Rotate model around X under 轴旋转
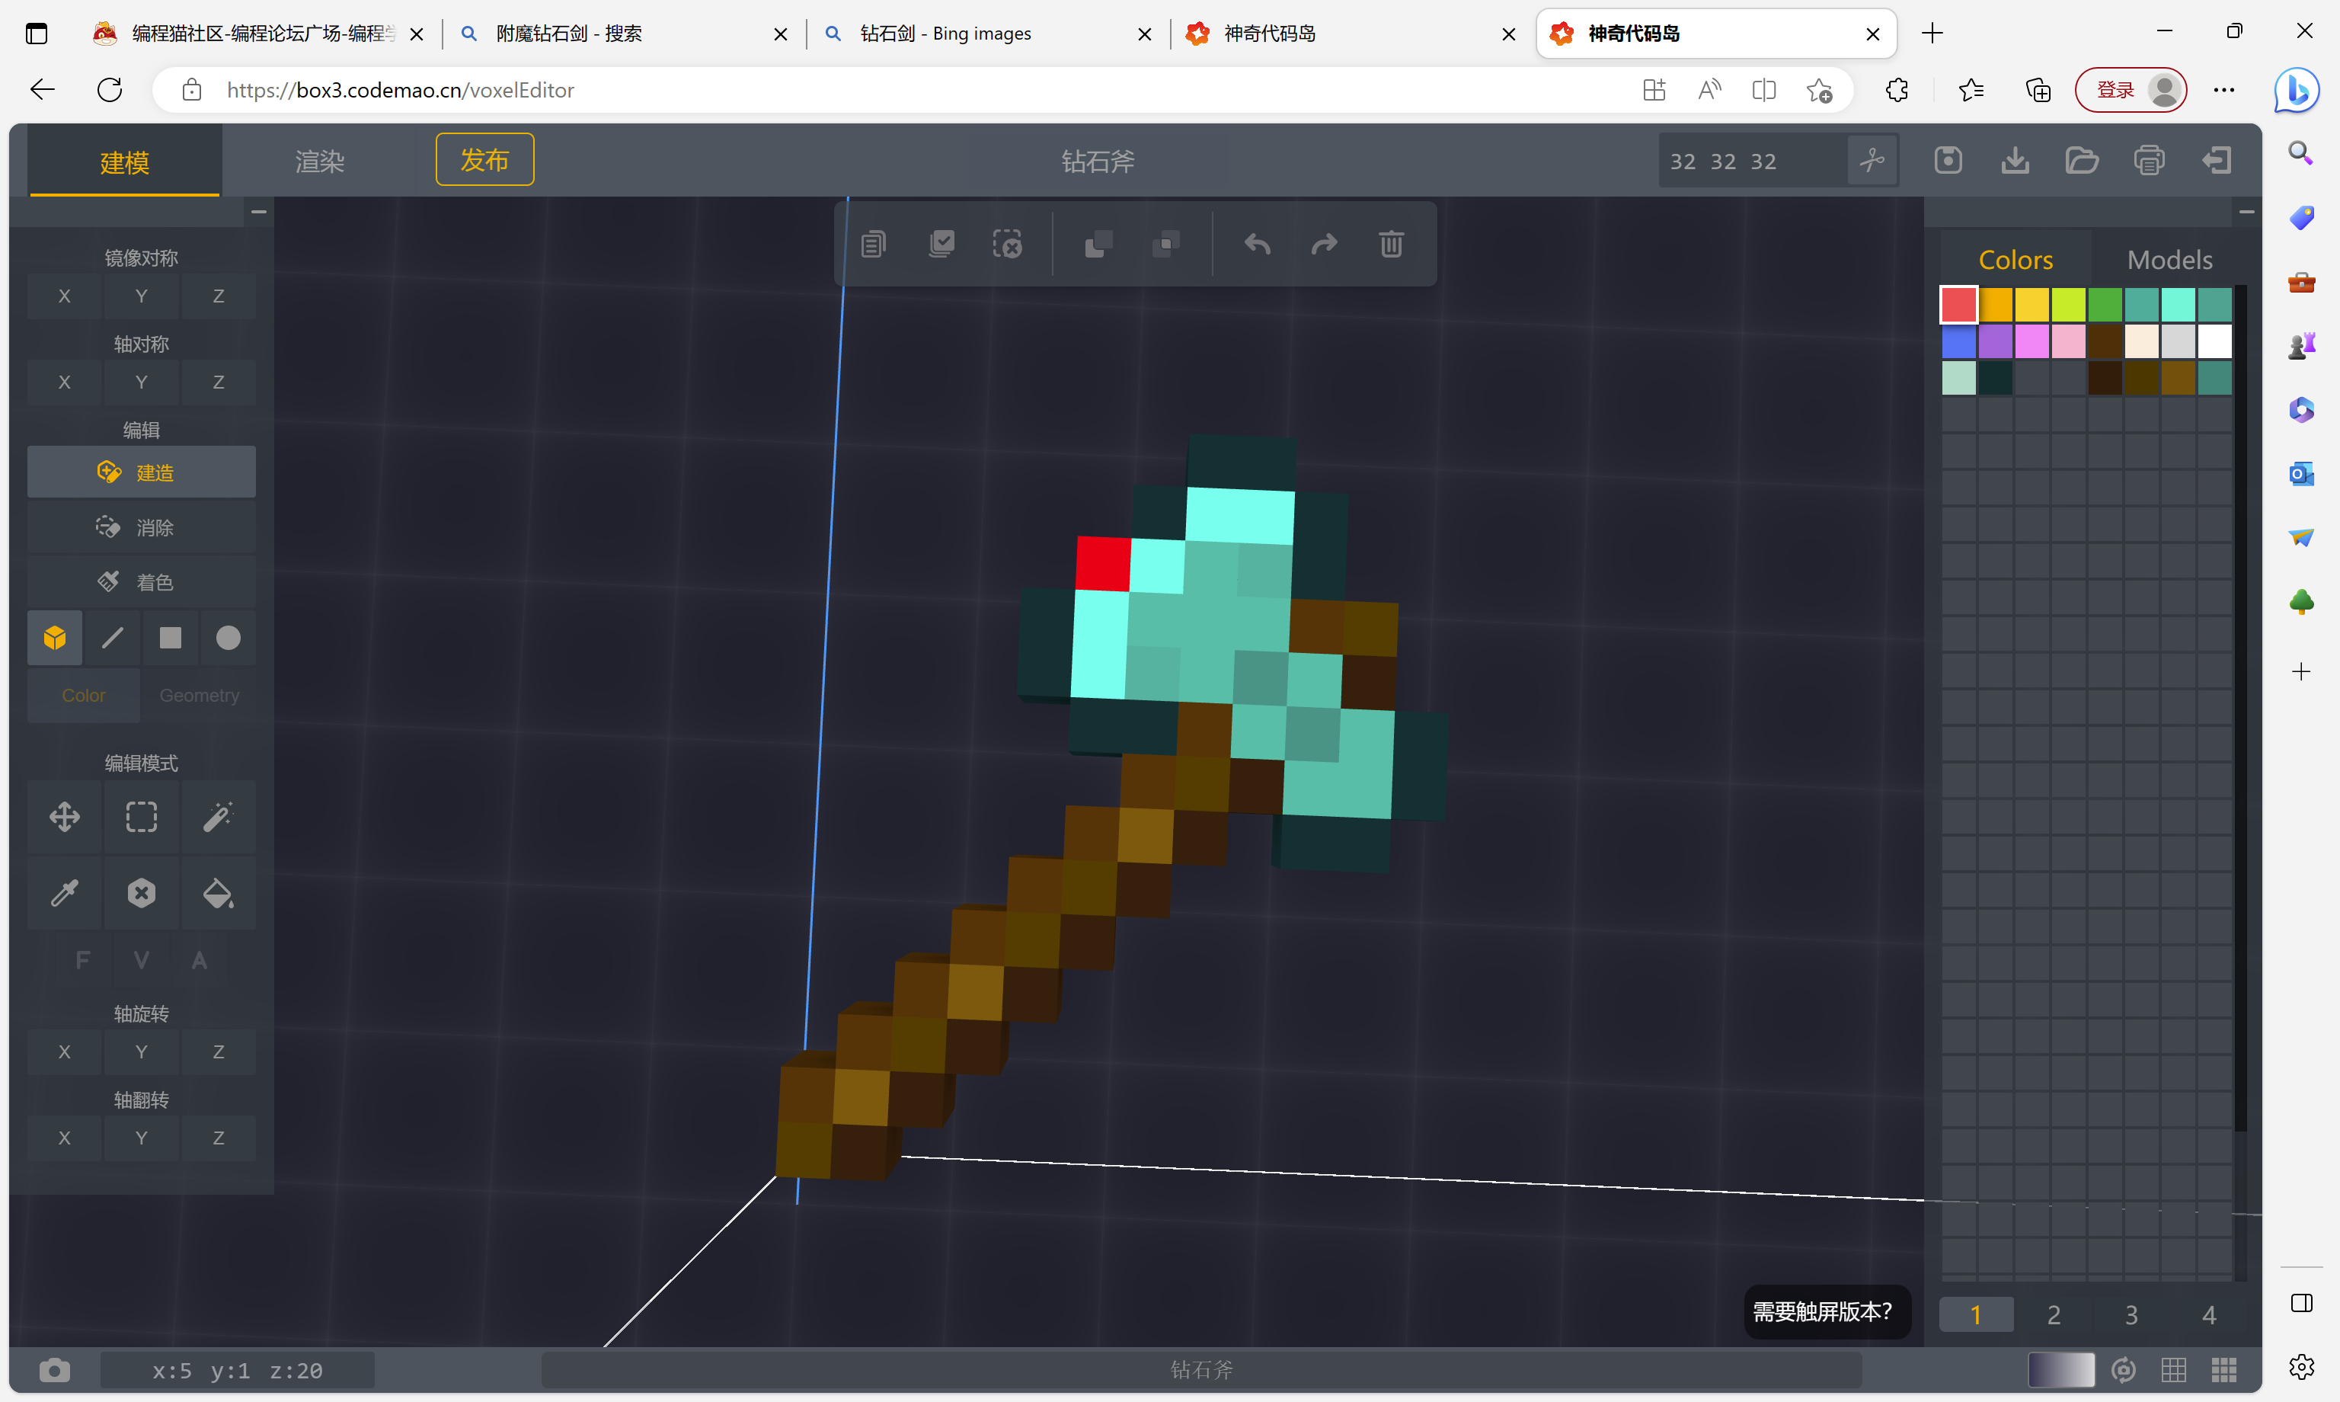The height and width of the screenshot is (1402, 2340). pos(64,1051)
